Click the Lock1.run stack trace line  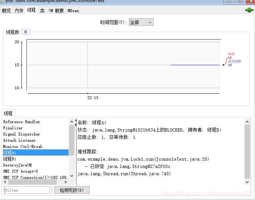143,159
